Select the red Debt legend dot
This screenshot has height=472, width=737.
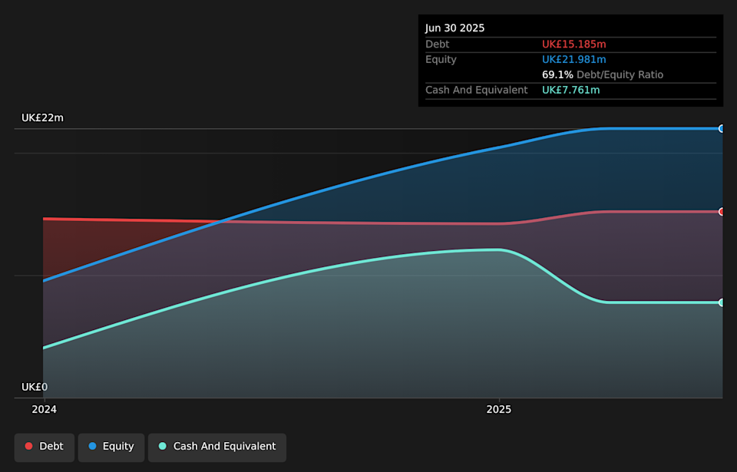pos(28,446)
